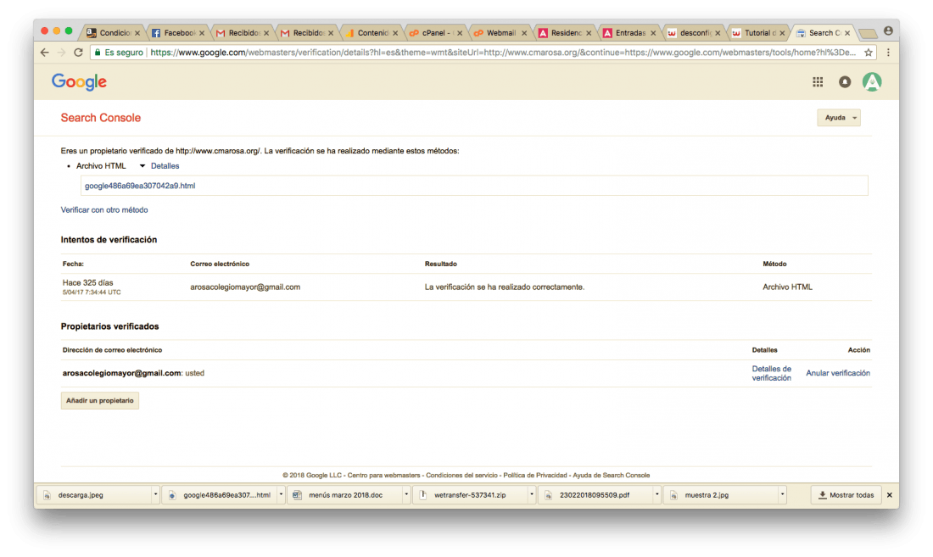Open muestra 2.jpg download

(720, 494)
